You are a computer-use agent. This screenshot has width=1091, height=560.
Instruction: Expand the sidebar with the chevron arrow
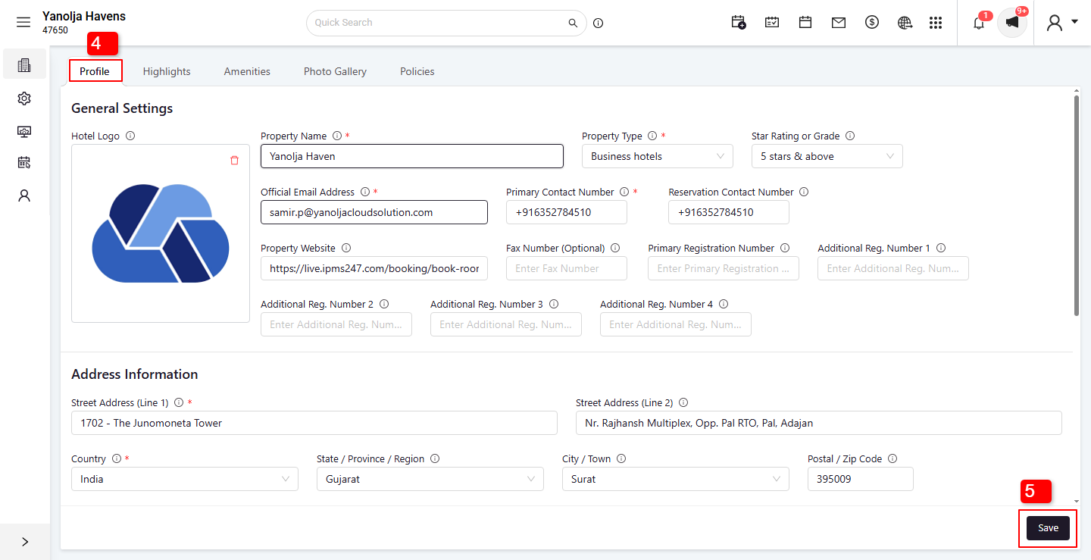point(25,542)
